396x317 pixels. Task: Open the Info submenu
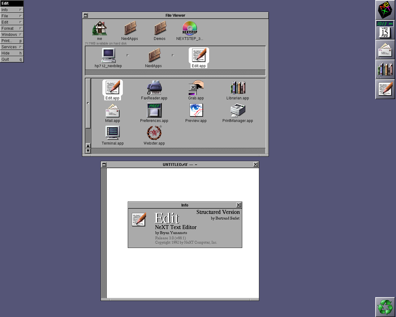coord(12,10)
